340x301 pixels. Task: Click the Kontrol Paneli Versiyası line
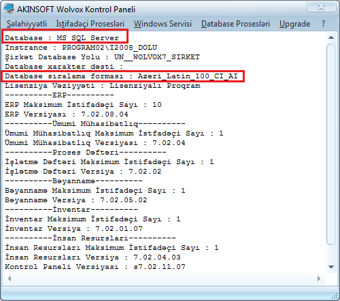(95, 267)
